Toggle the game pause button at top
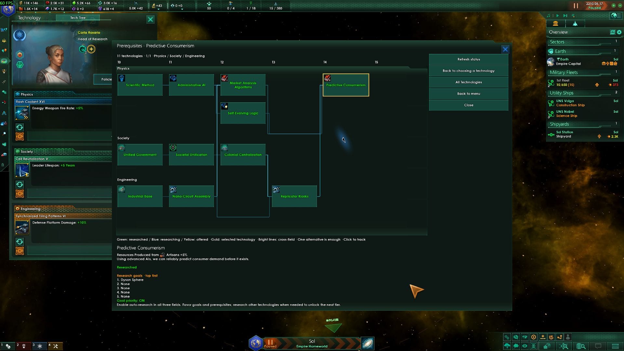Viewport: 624px width, 351px height. (x=576, y=6)
